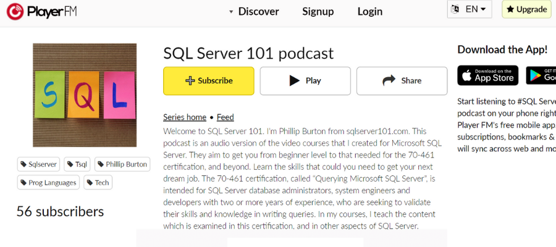Select the Tech tag
556x247 pixels.
click(x=98, y=183)
